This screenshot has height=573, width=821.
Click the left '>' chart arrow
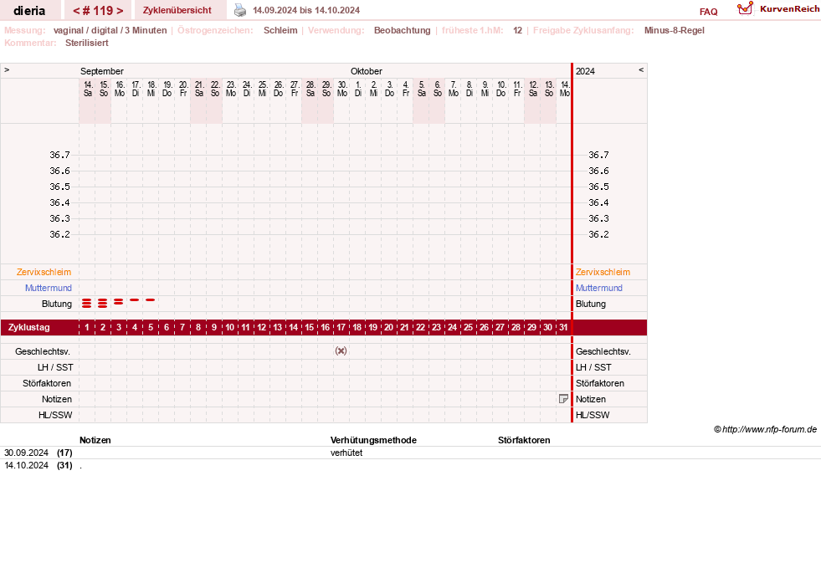click(x=7, y=69)
